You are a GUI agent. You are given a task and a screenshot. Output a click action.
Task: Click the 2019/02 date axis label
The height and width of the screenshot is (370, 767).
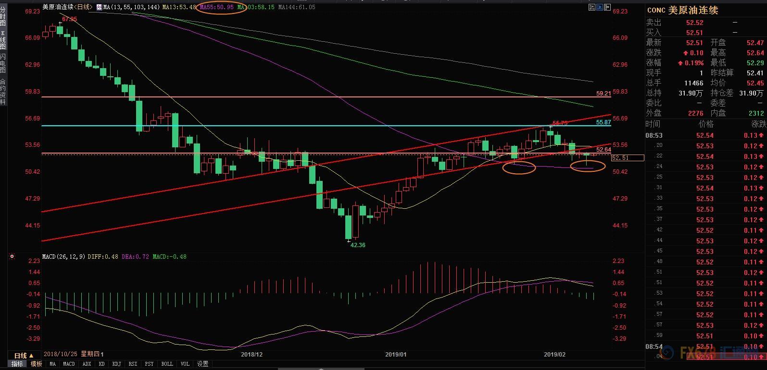click(554, 354)
